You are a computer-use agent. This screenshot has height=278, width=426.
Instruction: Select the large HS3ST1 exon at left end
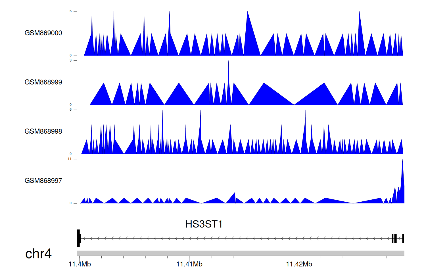coord(79,238)
